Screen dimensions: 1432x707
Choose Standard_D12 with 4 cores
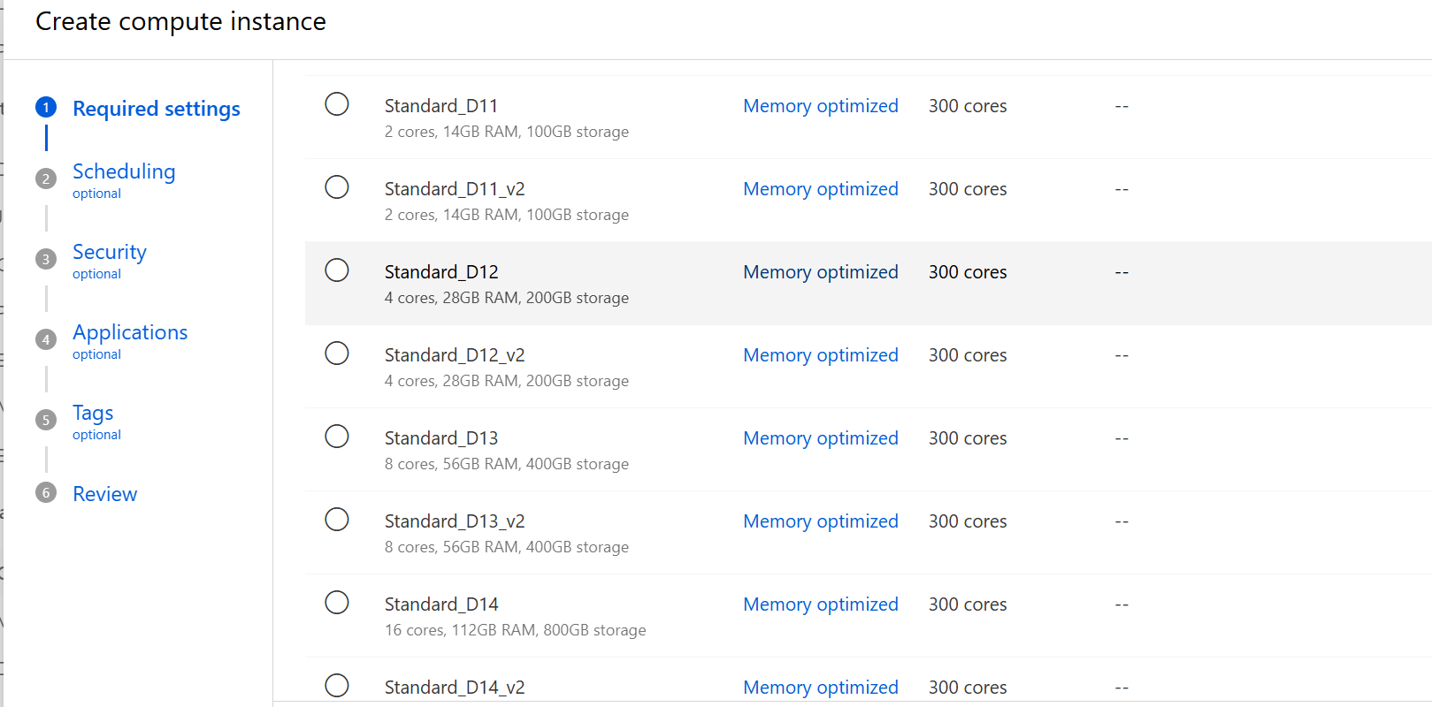click(x=337, y=270)
